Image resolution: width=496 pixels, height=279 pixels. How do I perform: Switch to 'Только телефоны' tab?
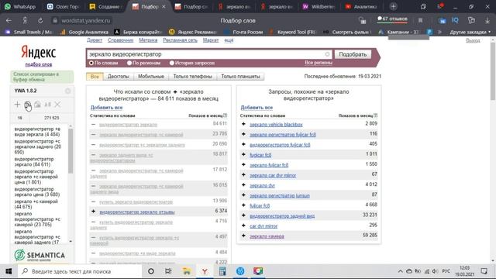click(193, 77)
